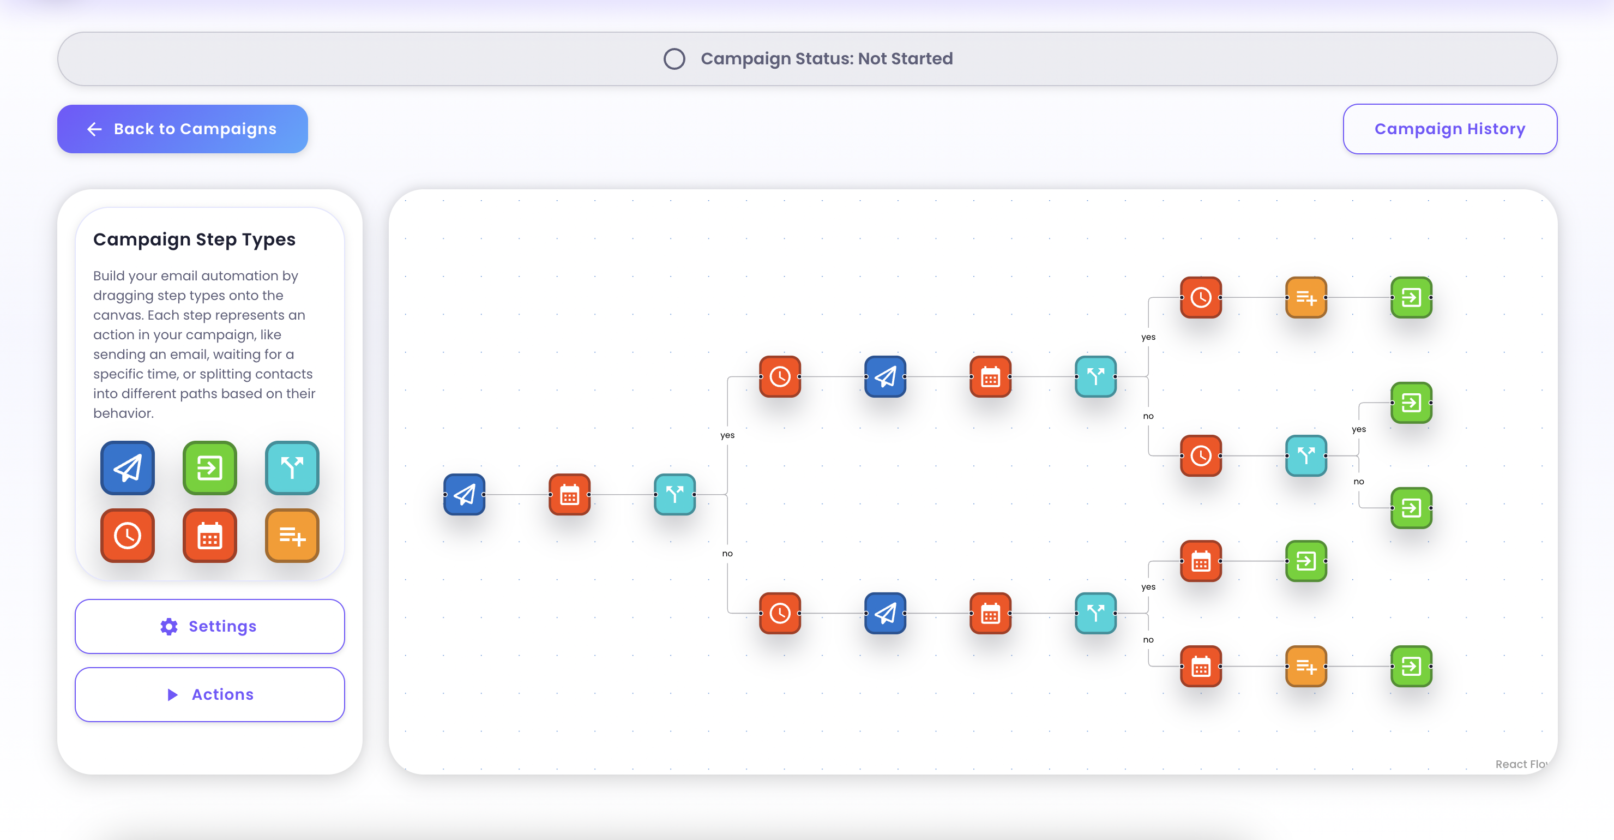Select the Split Path step type icon
The width and height of the screenshot is (1614, 840).
point(292,467)
